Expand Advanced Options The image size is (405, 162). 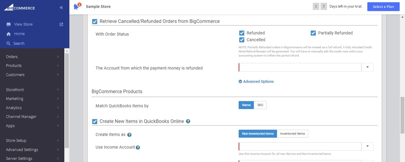(256, 81)
